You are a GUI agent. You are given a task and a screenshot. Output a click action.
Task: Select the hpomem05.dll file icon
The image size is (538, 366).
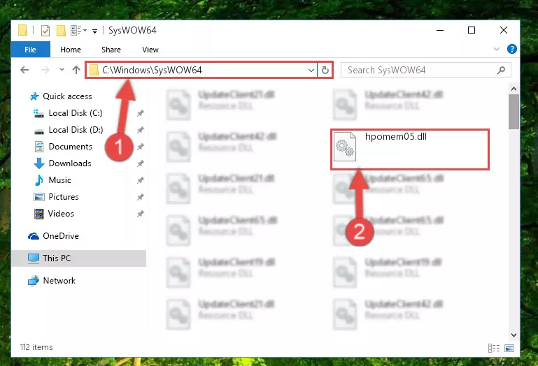click(x=345, y=147)
